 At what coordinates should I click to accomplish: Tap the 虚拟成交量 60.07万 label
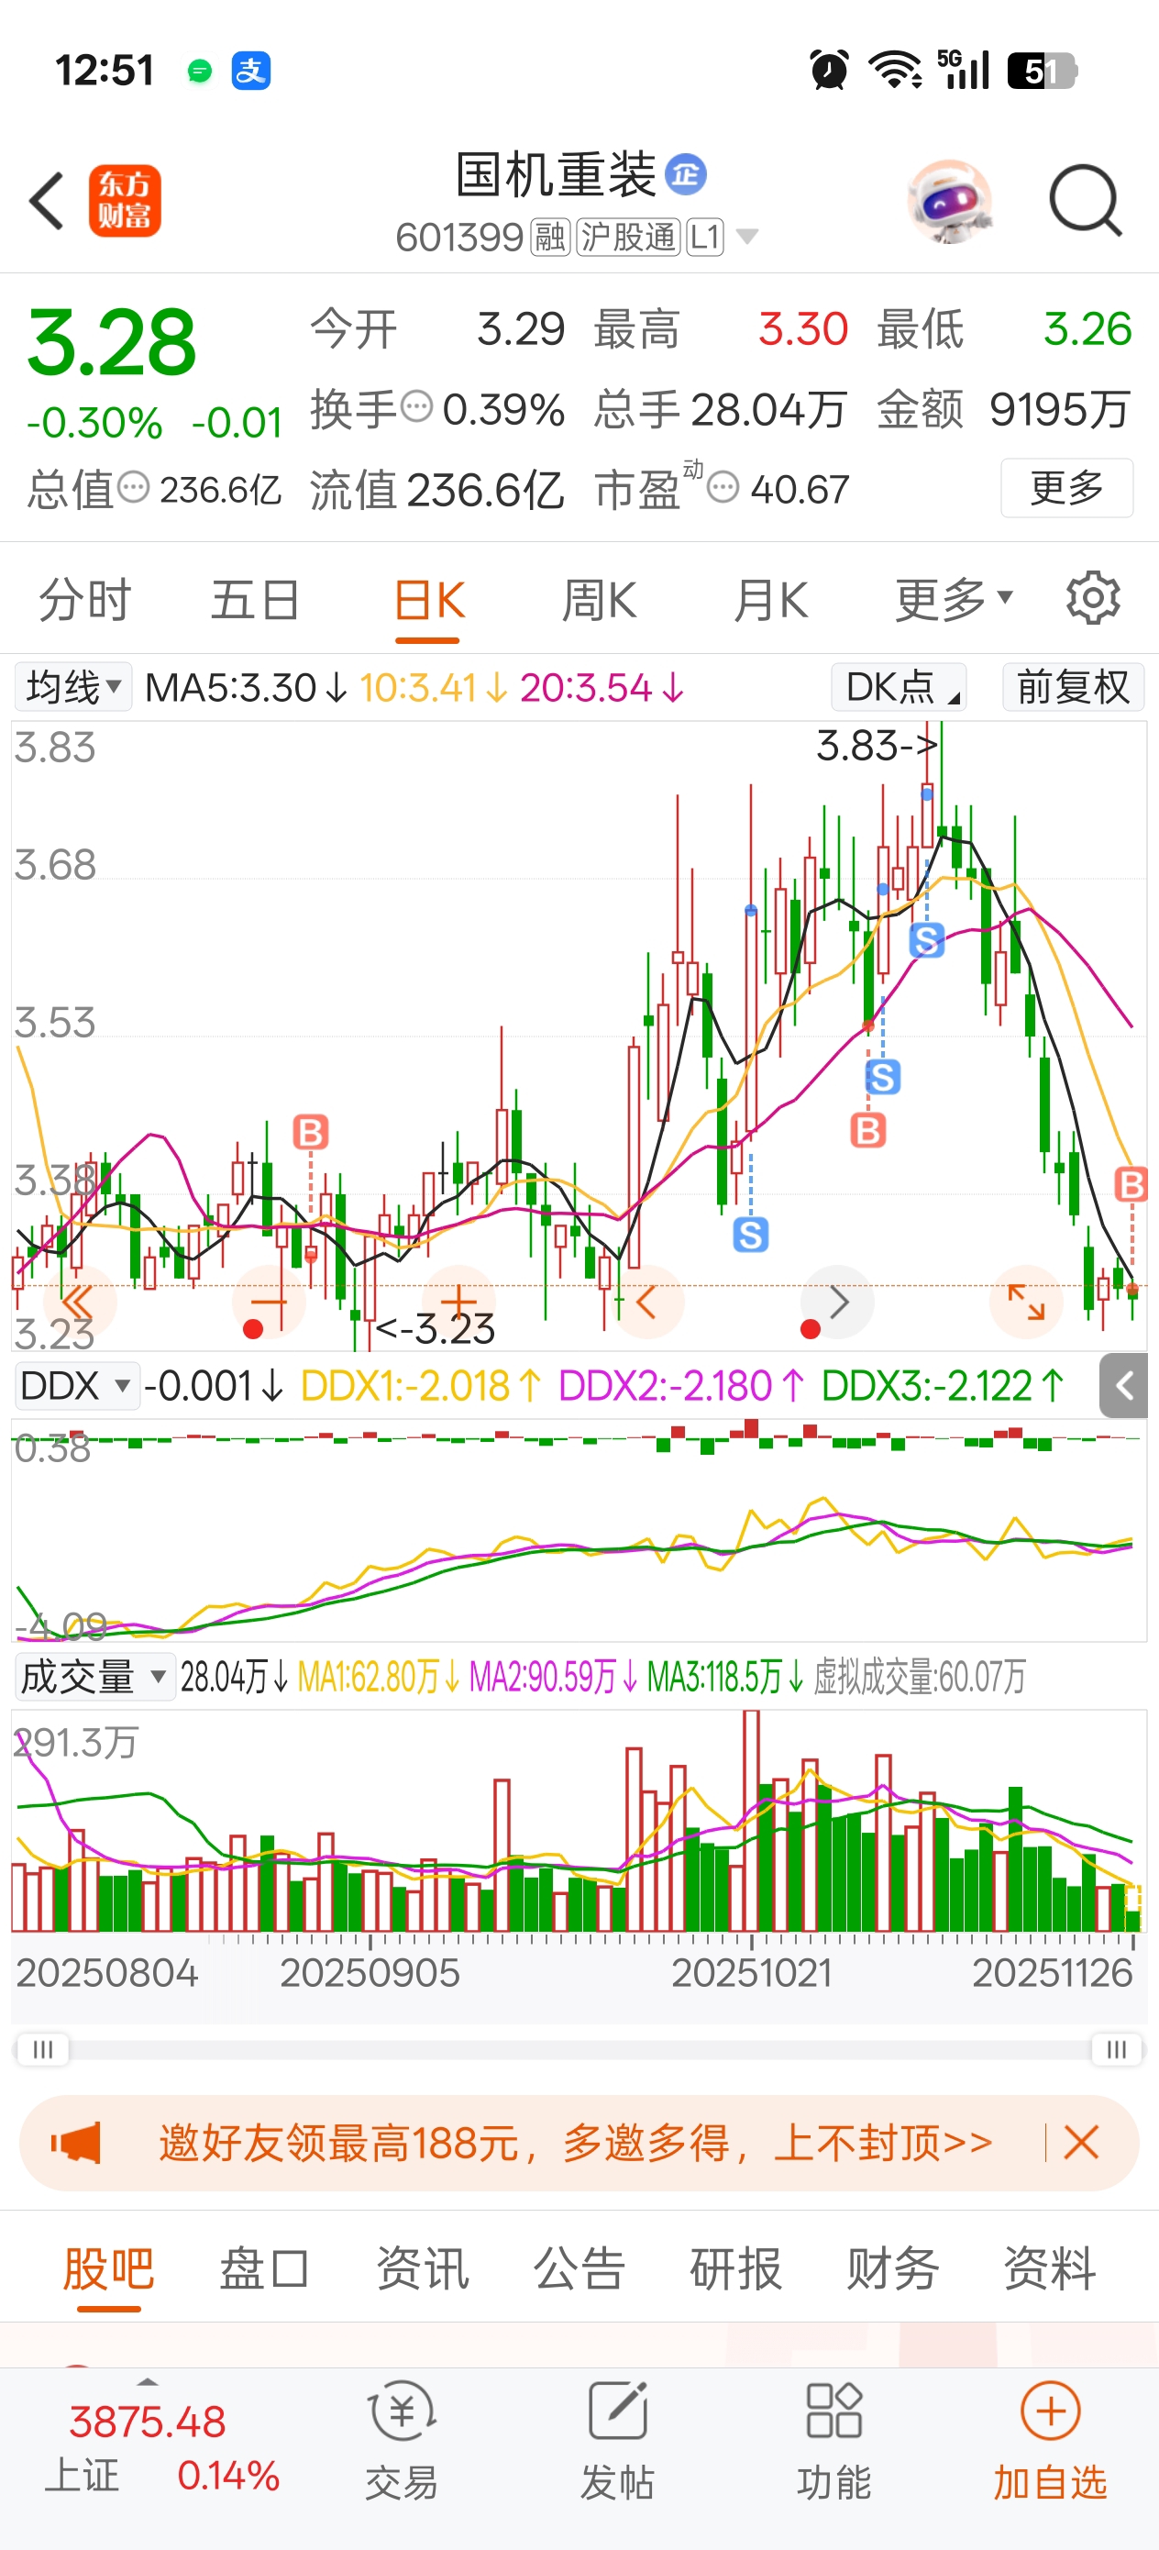tap(920, 1677)
